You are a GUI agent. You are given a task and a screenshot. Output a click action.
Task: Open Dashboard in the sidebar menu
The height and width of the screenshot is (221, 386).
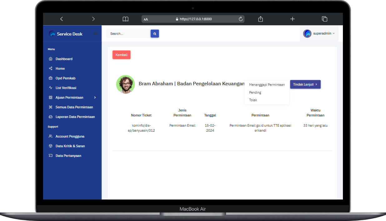point(64,59)
